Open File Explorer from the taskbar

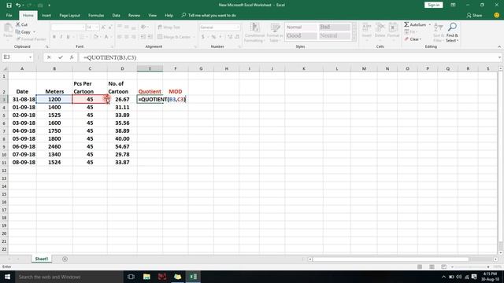click(146, 277)
